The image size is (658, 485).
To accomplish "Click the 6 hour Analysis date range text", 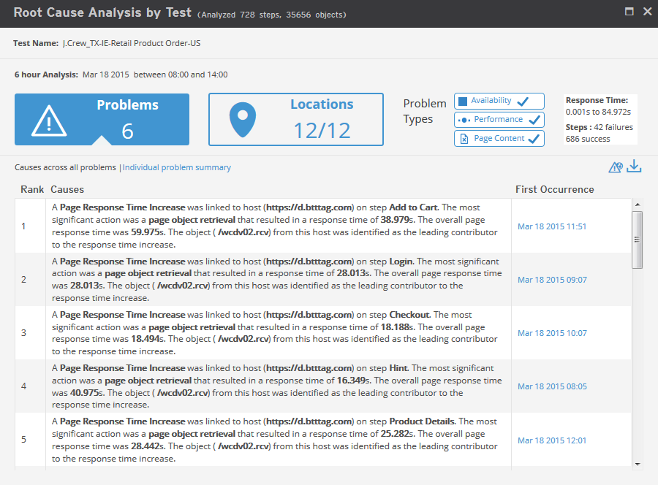I will click(x=155, y=75).
